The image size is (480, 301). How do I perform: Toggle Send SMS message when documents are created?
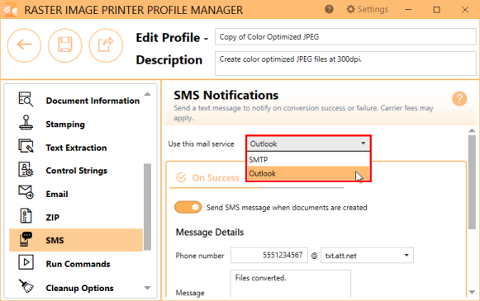(188, 207)
